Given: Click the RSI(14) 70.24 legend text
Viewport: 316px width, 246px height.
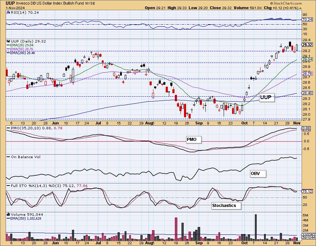Looking at the screenshot, I should [x=25, y=12].
